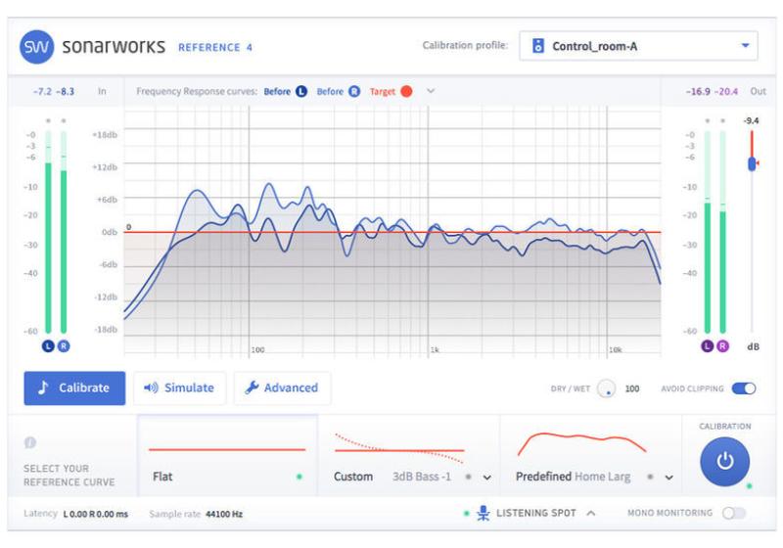Expand the Predefined curve preset dropdown
This screenshot has width=783, height=548.
click(x=670, y=478)
